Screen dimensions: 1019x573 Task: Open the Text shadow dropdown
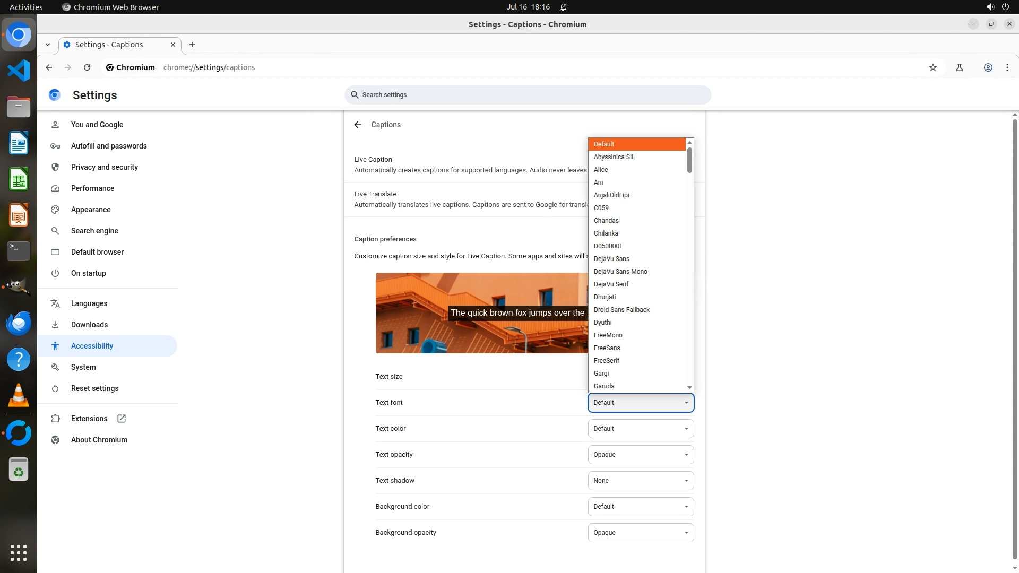(x=641, y=481)
